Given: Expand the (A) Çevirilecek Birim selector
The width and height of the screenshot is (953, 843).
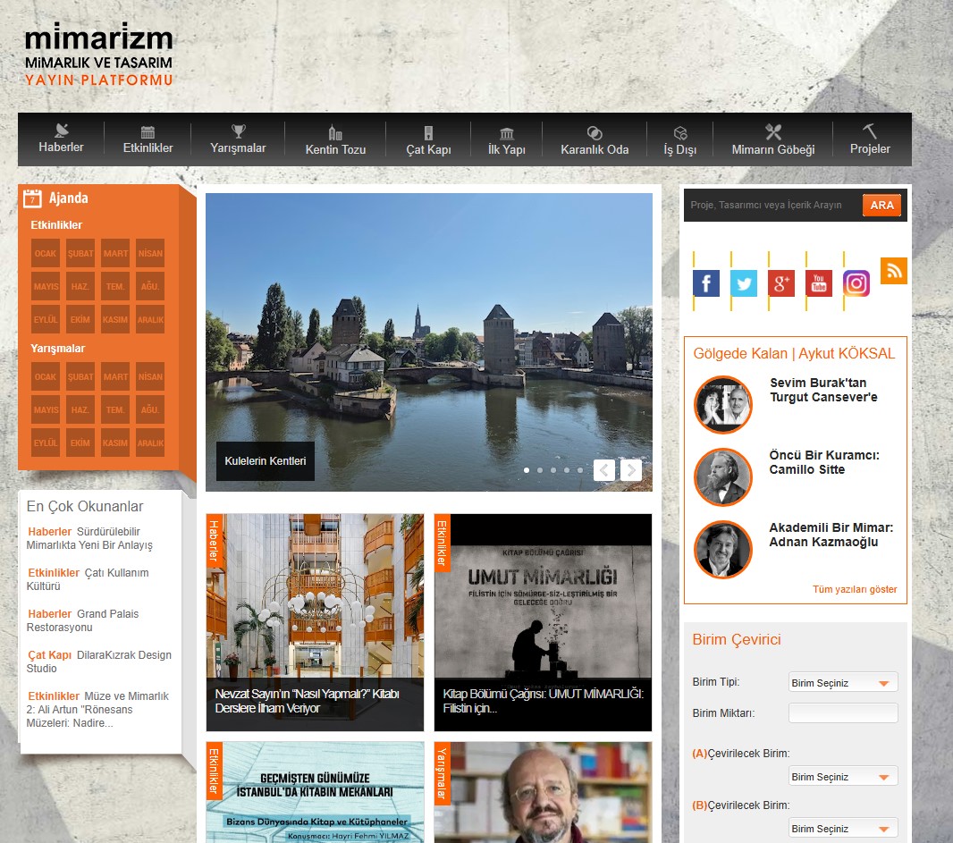Looking at the screenshot, I should [841, 776].
